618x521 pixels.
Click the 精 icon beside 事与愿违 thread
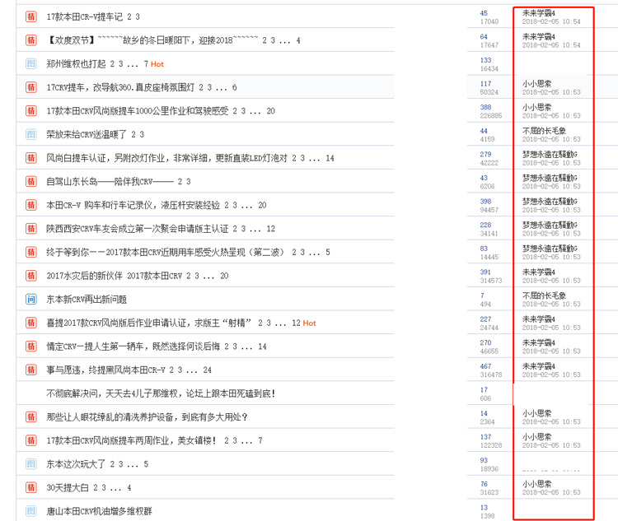[x=31, y=370]
